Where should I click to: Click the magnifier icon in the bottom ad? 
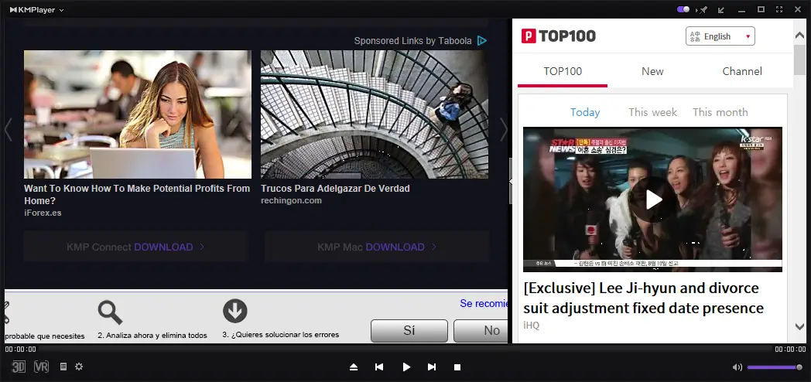(x=110, y=312)
